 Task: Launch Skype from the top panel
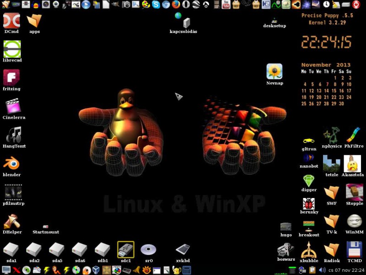(156, 5)
